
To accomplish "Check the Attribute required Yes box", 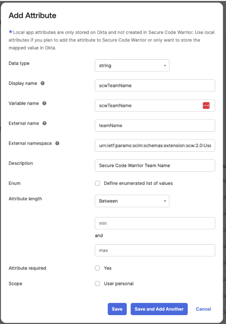I will (x=97, y=268).
